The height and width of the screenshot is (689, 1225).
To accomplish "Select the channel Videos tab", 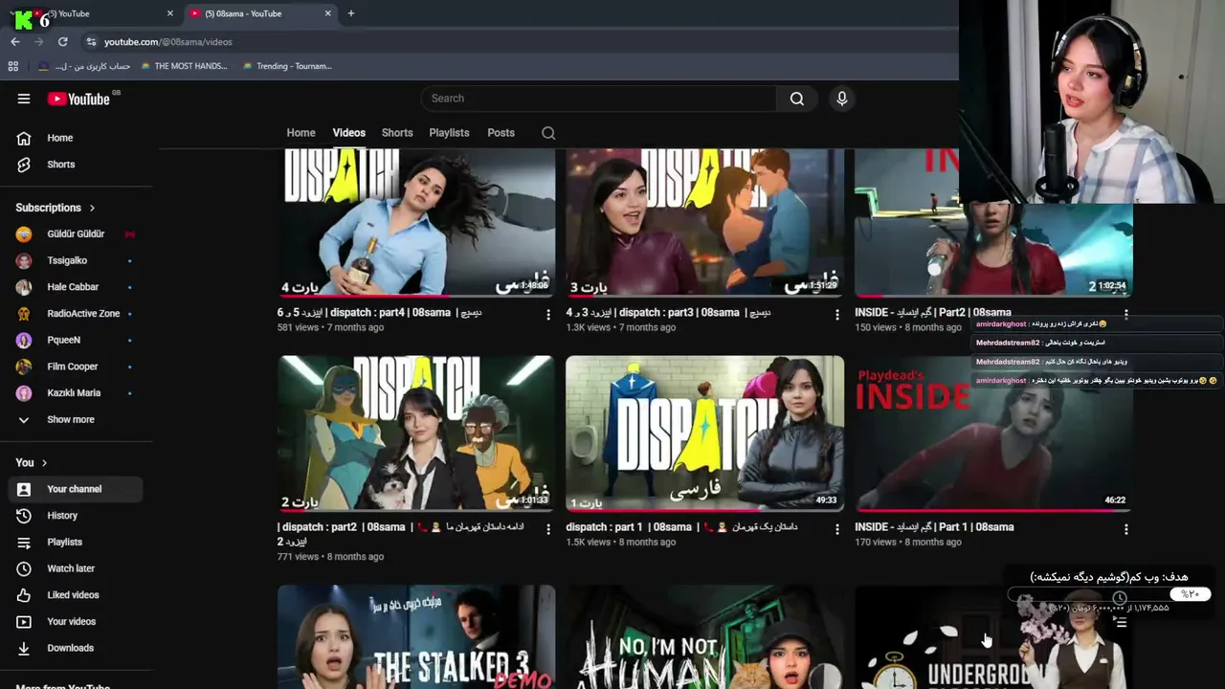I will (349, 133).
